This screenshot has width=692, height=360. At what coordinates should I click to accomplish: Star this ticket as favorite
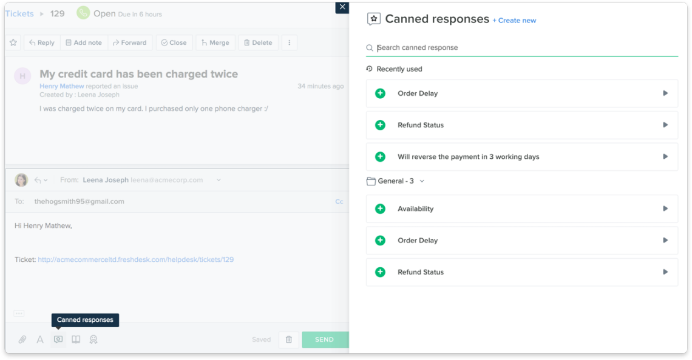click(13, 42)
